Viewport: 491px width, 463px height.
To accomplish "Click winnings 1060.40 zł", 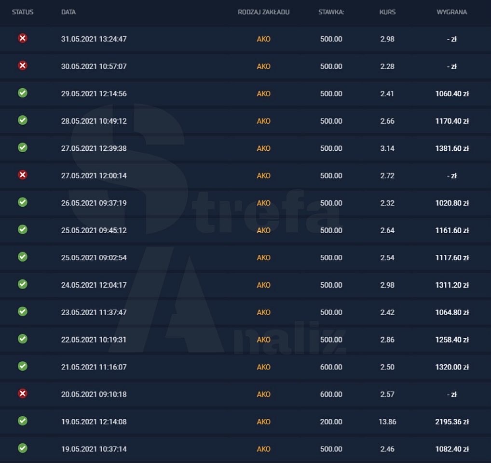I will click(452, 93).
